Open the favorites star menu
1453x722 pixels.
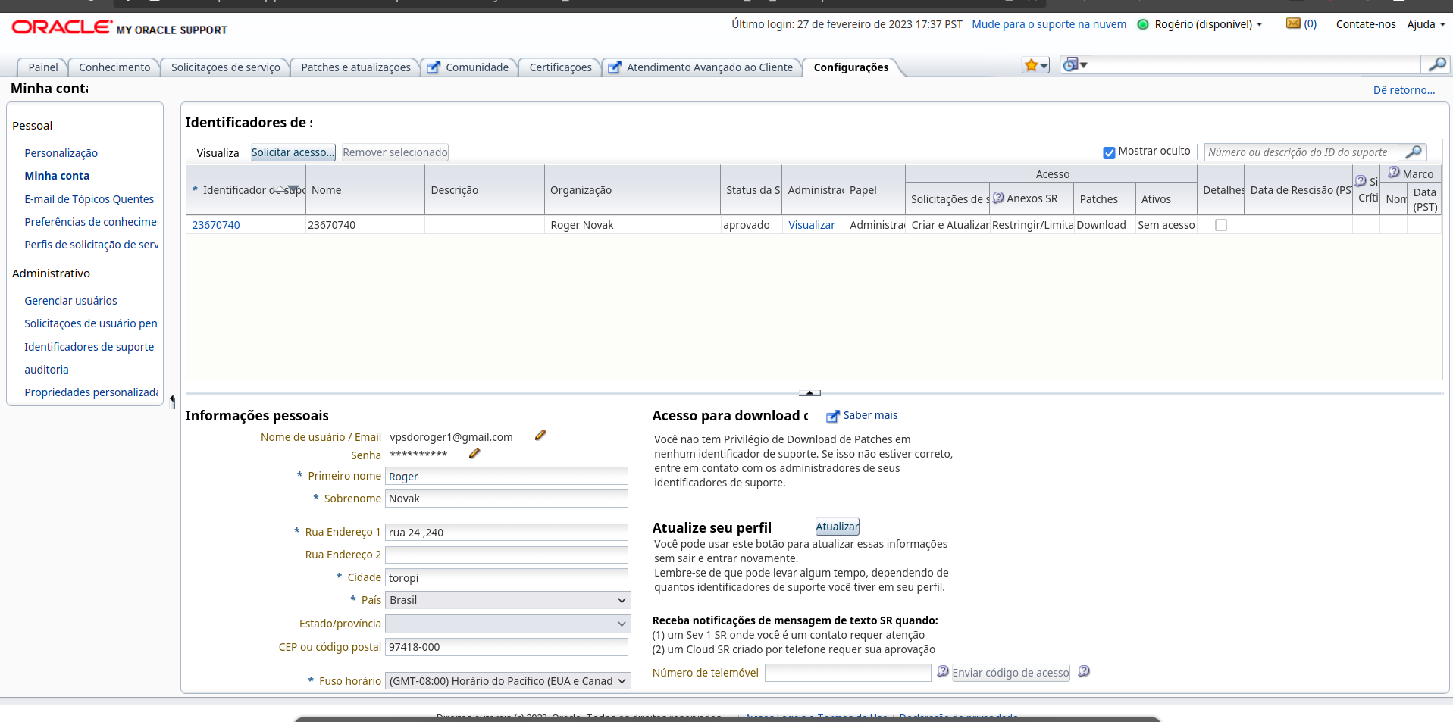click(1035, 65)
